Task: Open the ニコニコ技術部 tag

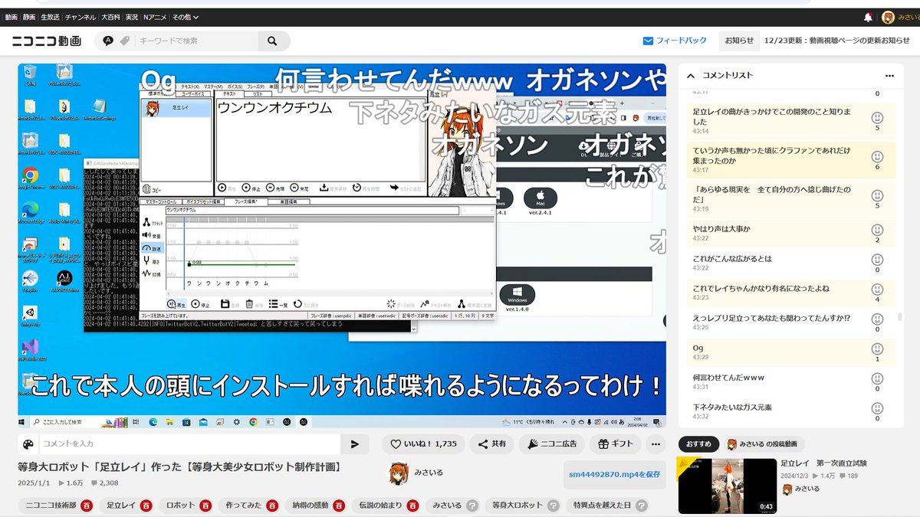Action: click(51, 506)
